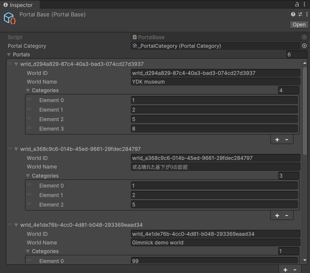Screen dimensions: 310x273
Task: Remove a portal from the Portals list
Action: (x=295, y=270)
